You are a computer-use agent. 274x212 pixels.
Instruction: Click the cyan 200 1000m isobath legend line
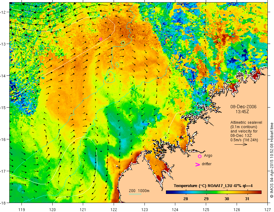click(135, 194)
